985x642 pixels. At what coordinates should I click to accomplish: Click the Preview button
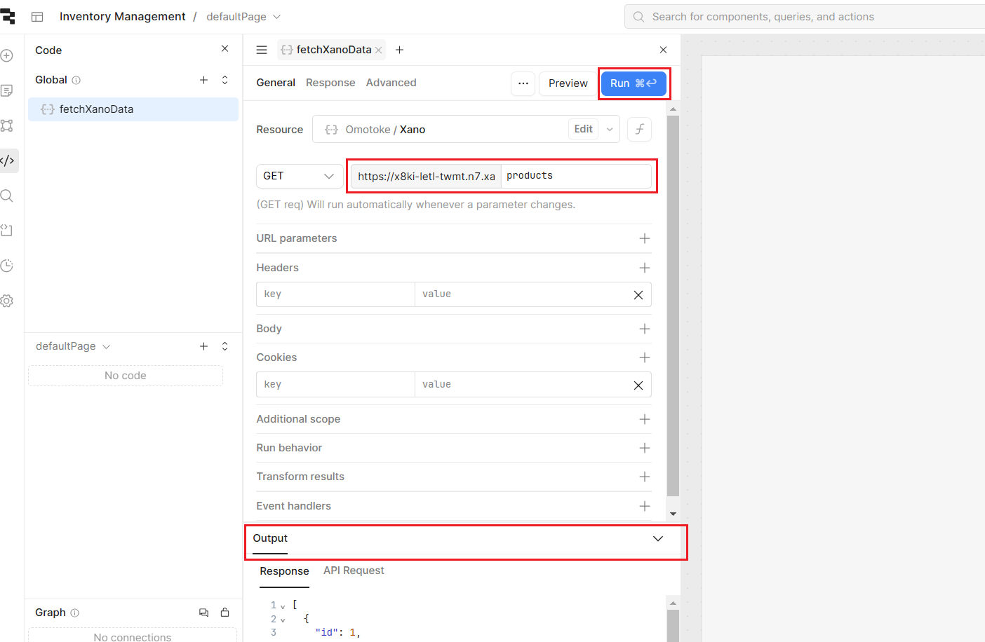point(568,83)
